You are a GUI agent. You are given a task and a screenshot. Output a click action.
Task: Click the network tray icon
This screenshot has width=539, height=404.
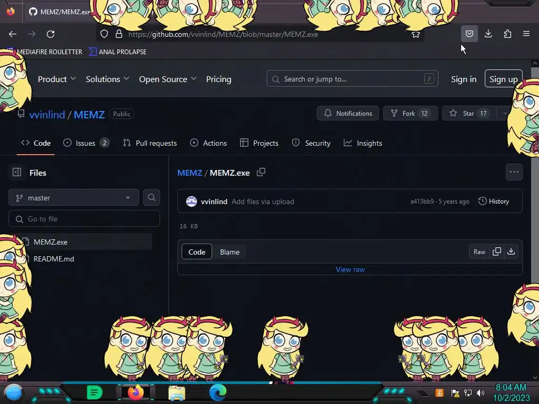[468, 392]
